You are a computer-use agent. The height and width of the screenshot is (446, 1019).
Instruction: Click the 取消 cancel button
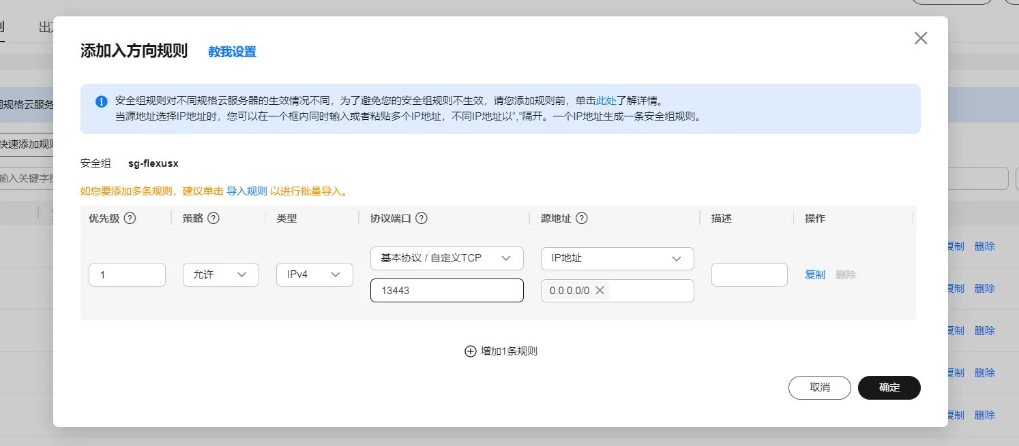pyautogui.click(x=820, y=387)
